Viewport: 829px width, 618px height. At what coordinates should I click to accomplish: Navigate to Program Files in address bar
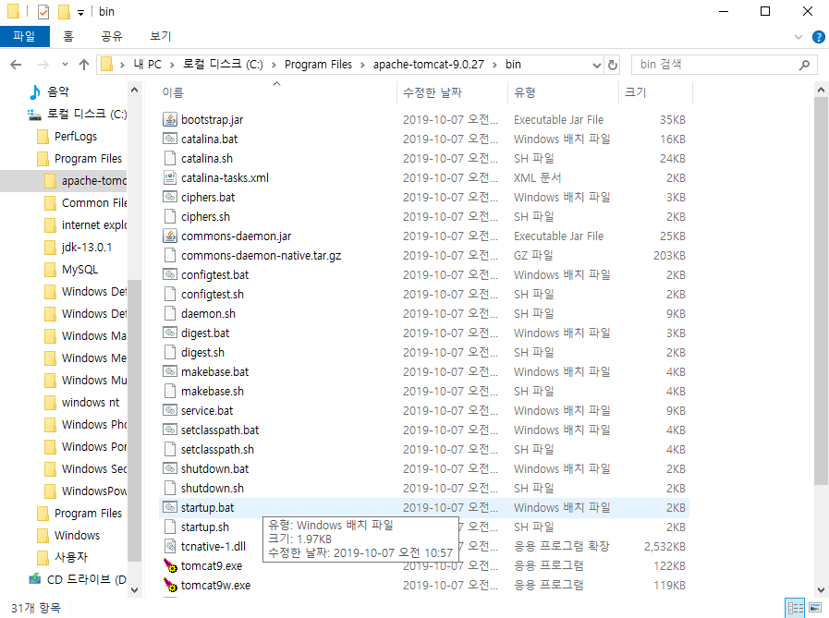coord(318,65)
